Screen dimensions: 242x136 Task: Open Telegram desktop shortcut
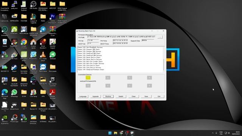[43, 30]
